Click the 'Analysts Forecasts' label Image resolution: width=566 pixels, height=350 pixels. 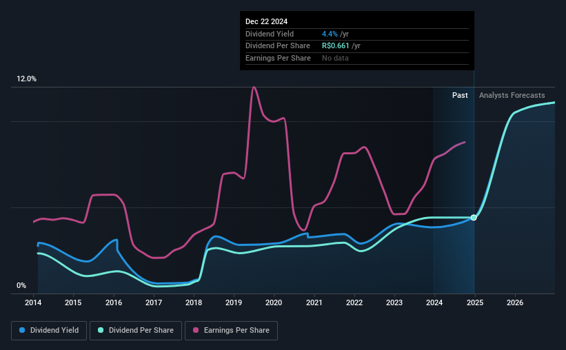[x=512, y=95]
